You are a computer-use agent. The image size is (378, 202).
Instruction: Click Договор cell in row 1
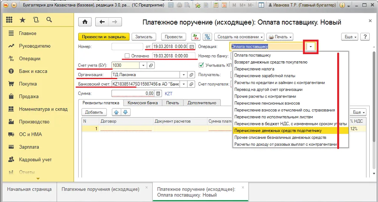tap(126, 129)
